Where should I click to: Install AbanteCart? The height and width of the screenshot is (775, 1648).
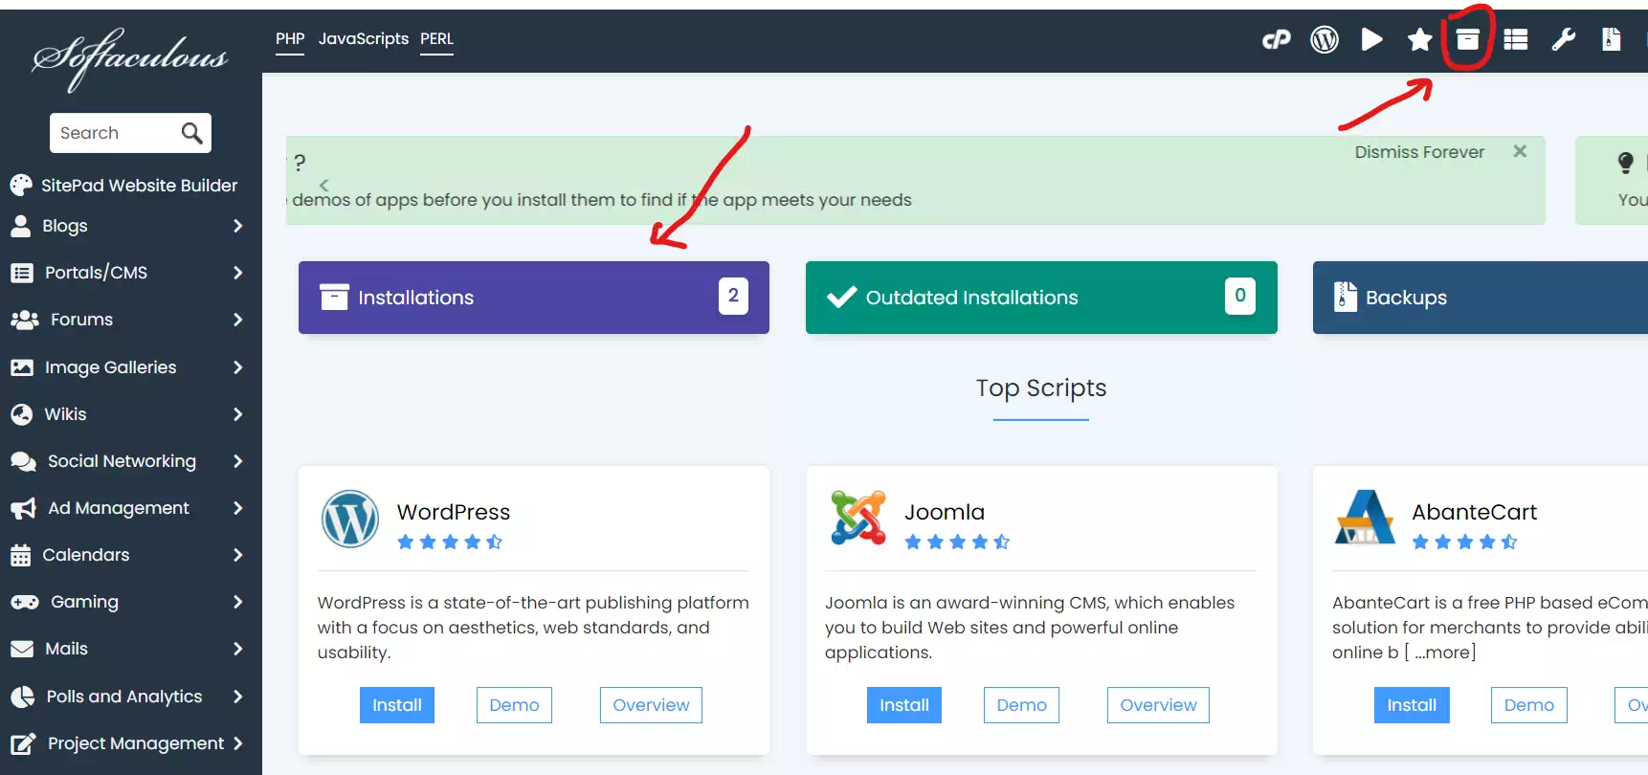click(1412, 705)
